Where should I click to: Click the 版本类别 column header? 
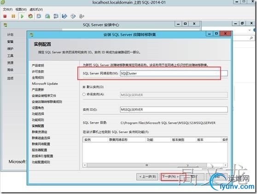(183, 140)
